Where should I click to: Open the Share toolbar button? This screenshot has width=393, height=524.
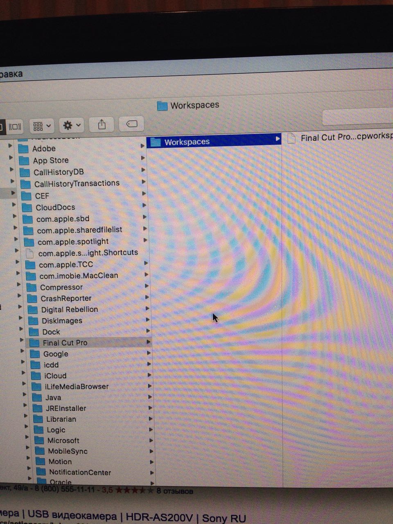point(102,124)
